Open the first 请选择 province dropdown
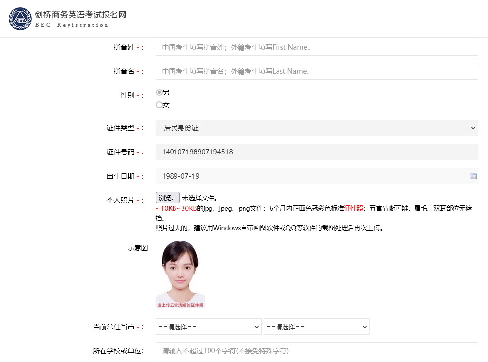 click(x=208, y=327)
